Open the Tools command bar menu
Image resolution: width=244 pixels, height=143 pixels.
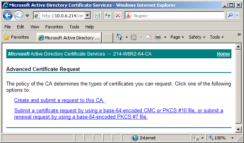pyautogui.click(x=217, y=37)
